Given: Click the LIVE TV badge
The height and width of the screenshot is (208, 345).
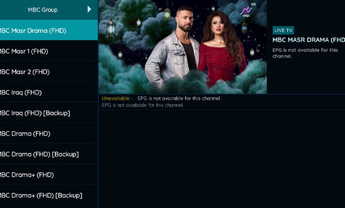Looking at the screenshot, I should point(283,31).
